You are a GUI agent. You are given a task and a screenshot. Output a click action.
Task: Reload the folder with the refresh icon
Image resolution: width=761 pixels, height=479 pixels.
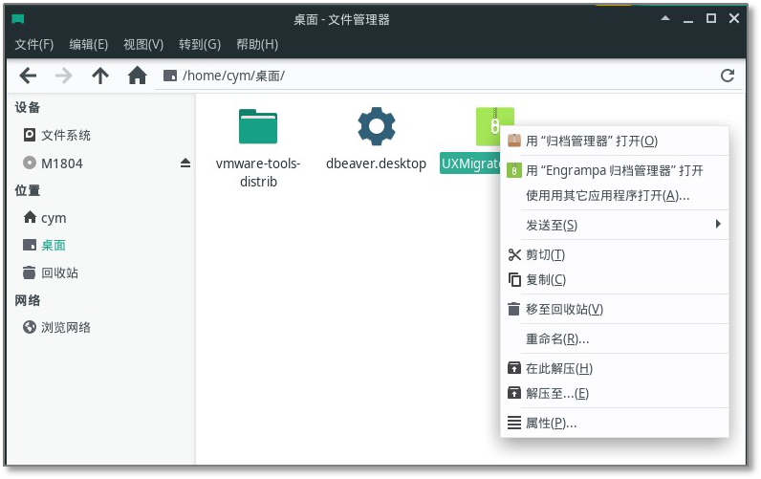point(727,76)
